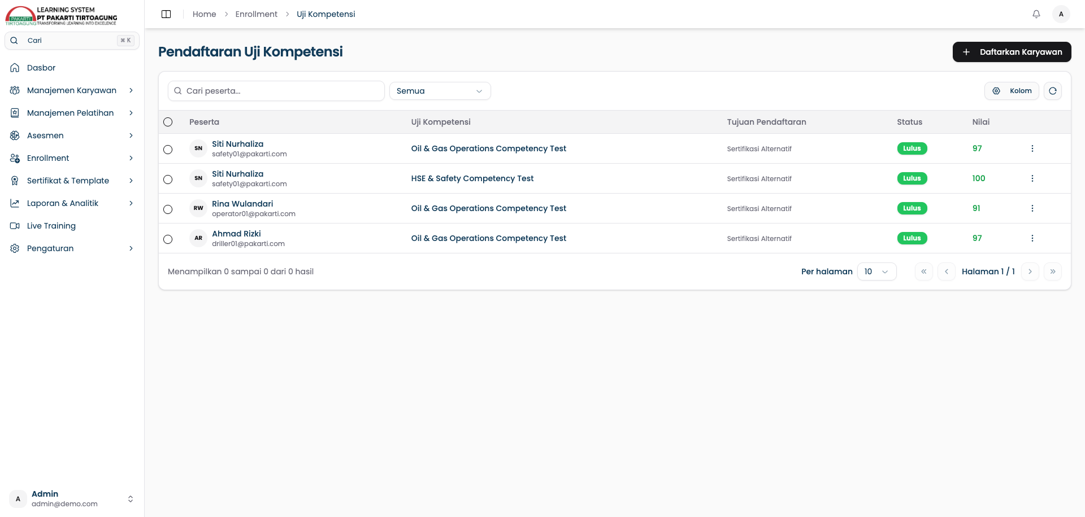This screenshot has height=517, width=1085.
Task: Open row actions for HSE & Safety row
Action: [x=1032, y=178]
